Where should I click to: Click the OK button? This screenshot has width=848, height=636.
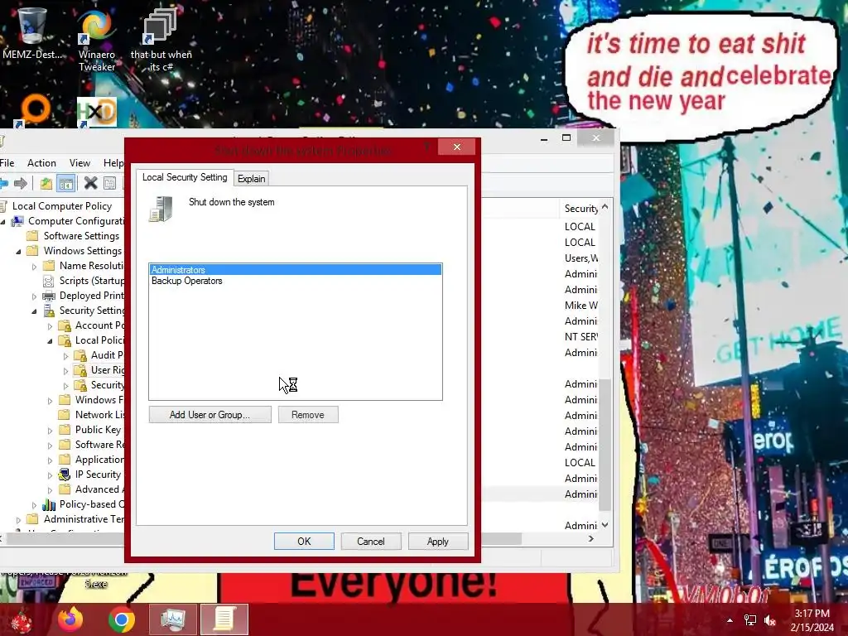coord(304,542)
